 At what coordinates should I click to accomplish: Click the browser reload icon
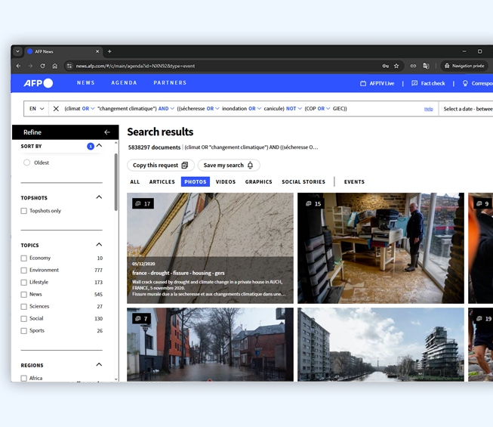42,66
